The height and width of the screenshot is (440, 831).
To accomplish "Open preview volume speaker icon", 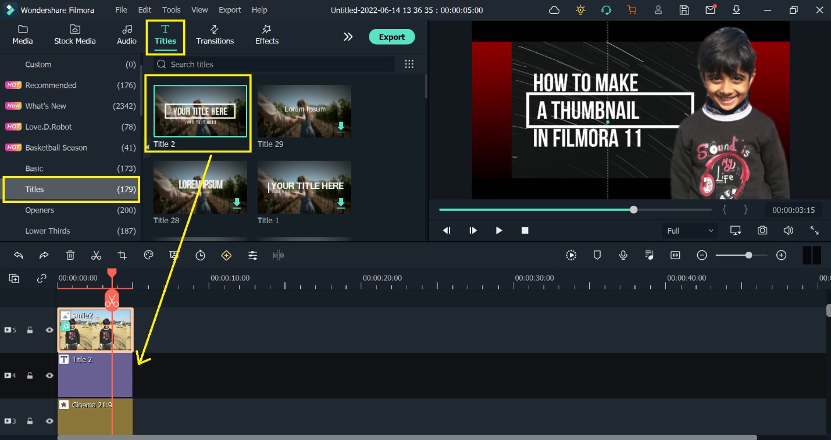I will pyautogui.click(x=789, y=230).
